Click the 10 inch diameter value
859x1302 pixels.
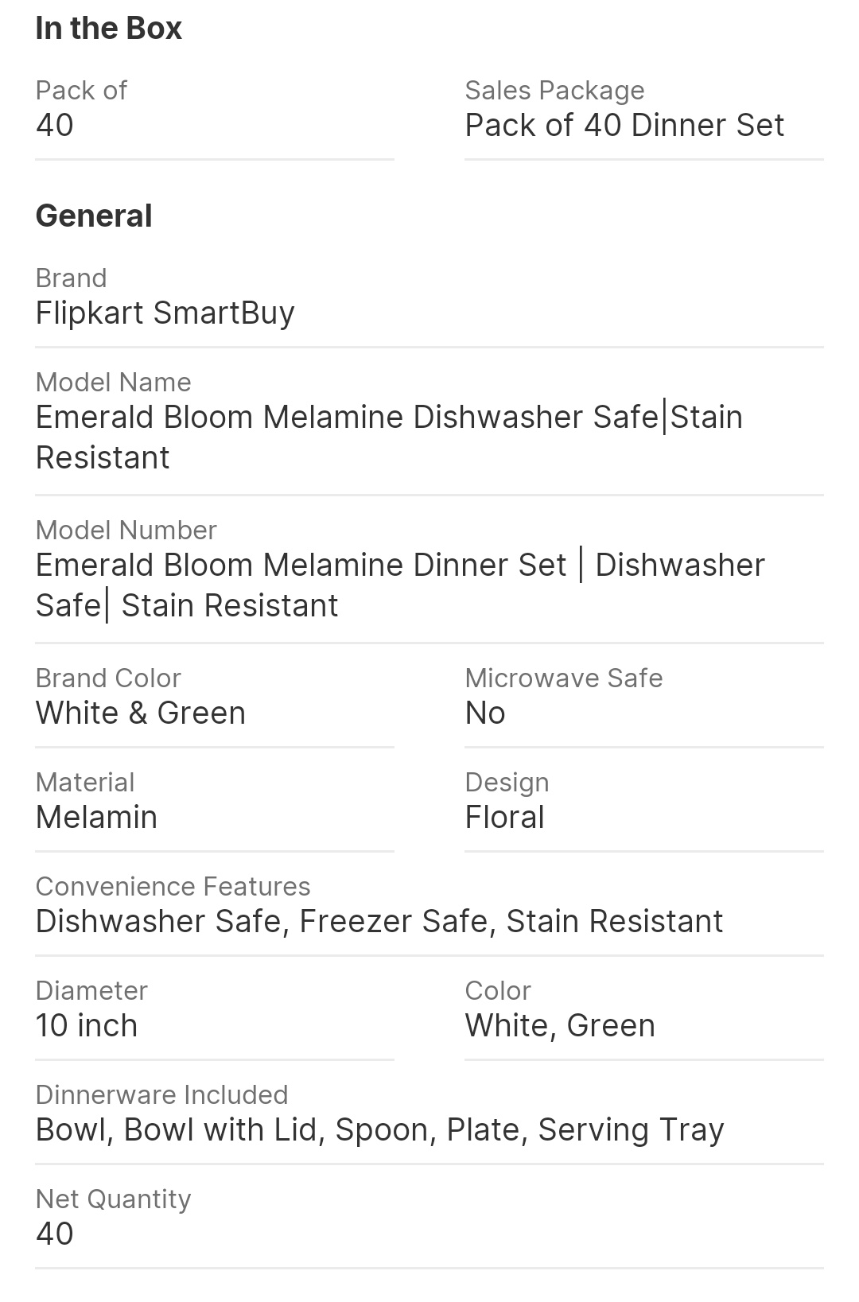pyautogui.click(x=87, y=1026)
